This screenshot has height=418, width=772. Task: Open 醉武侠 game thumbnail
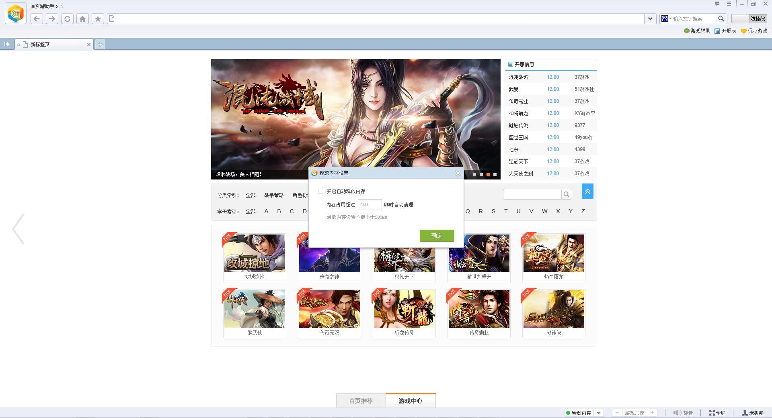(x=255, y=309)
